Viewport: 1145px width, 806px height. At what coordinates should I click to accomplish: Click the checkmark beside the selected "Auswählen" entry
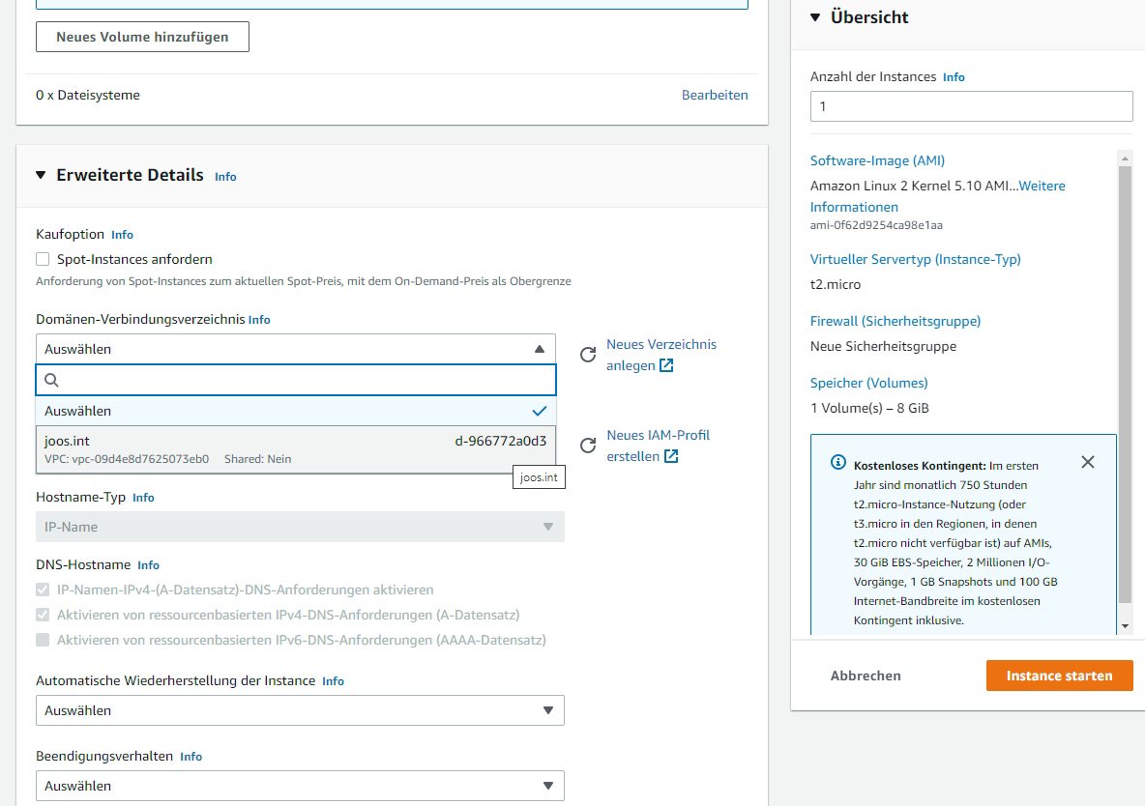coord(541,410)
